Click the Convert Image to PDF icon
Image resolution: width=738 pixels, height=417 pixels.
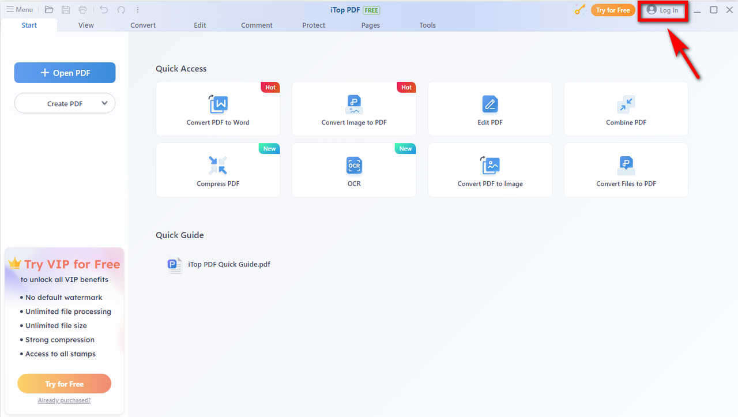click(x=354, y=104)
